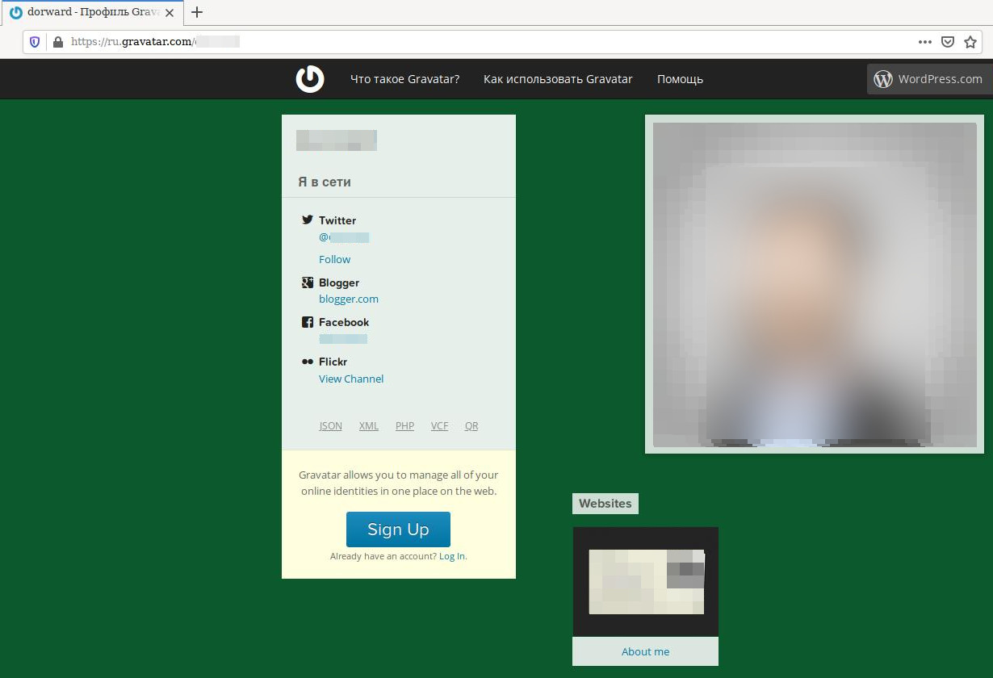This screenshot has height=678, width=993.
Task: Open the QR code link
Action: pyautogui.click(x=471, y=426)
